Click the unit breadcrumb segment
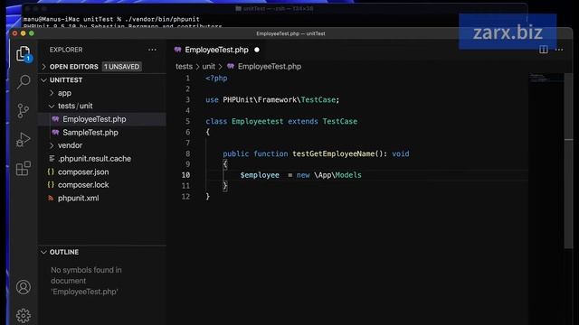The image size is (579, 325). point(209,66)
